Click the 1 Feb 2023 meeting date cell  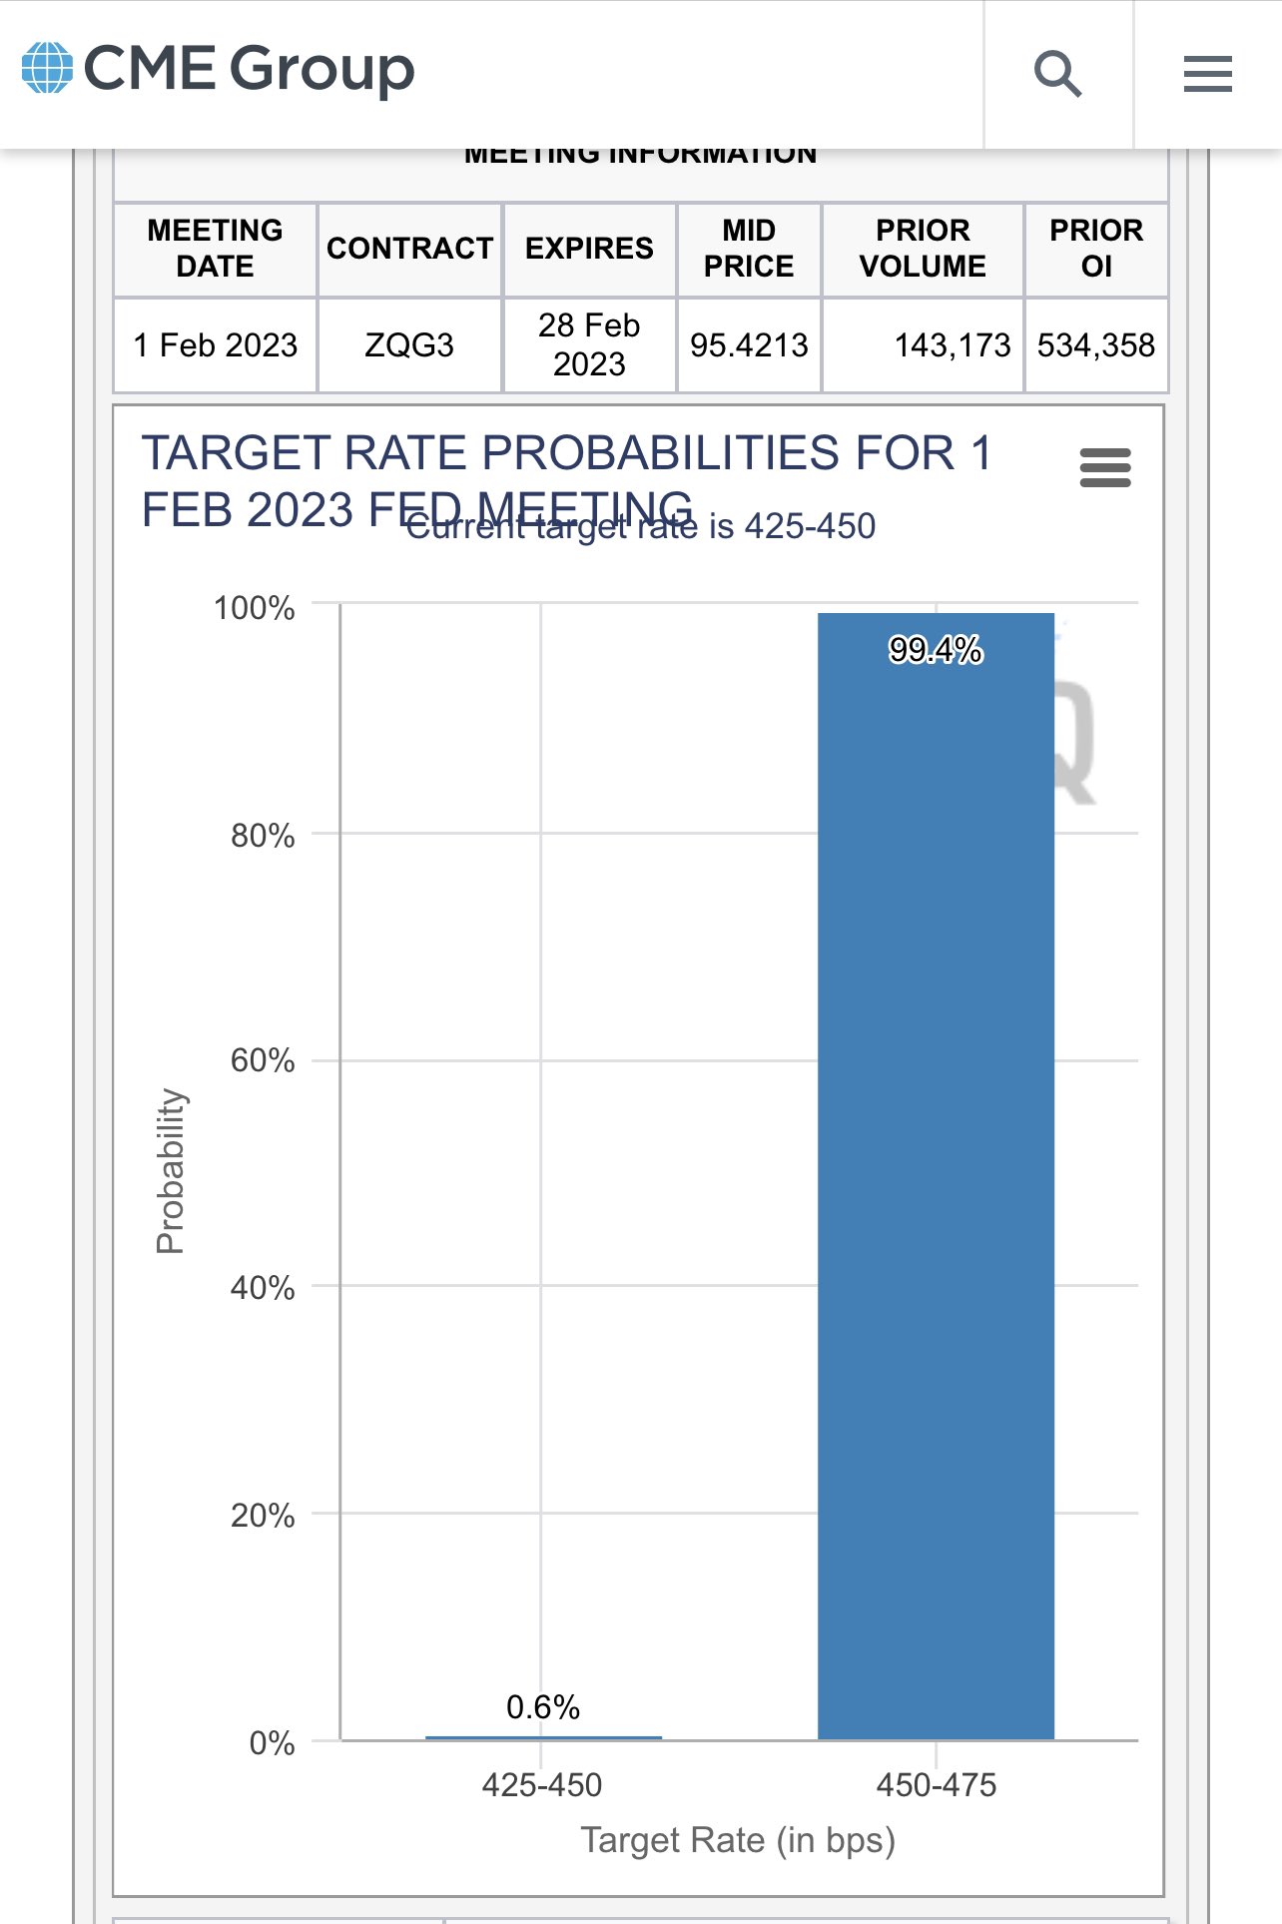(x=215, y=345)
